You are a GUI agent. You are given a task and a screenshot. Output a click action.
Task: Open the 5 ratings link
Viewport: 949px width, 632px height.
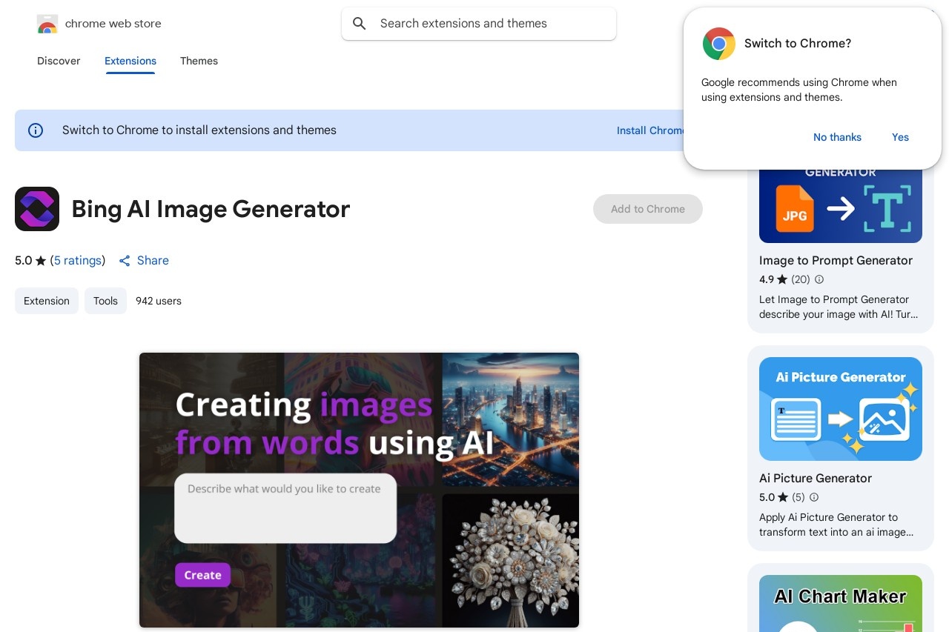[x=78, y=261]
